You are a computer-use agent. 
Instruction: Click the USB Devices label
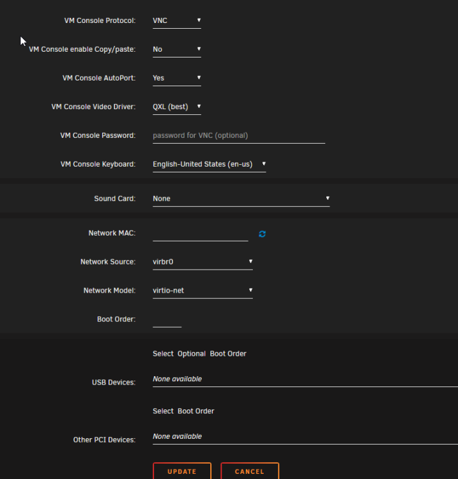pyautogui.click(x=114, y=383)
